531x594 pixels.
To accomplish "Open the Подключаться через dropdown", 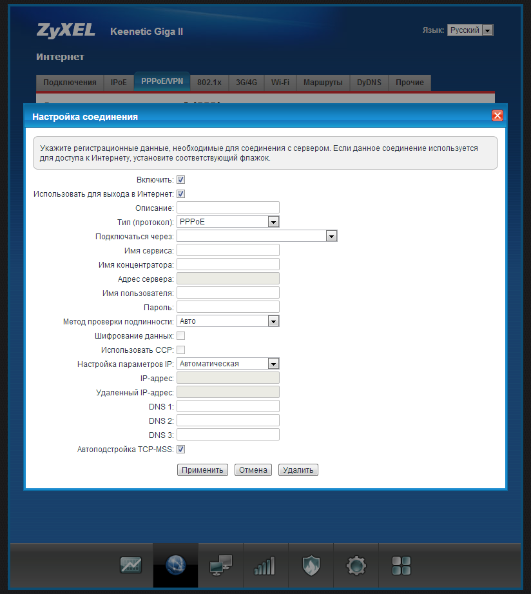I will pyautogui.click(x=257, y=236).
